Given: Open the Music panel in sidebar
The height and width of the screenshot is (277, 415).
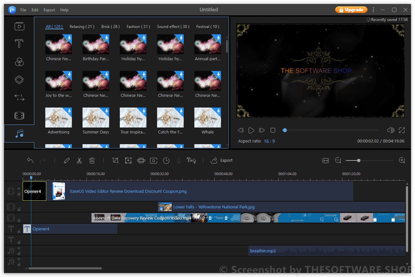Looking at the screenshot, I should [x=19, y=133].
